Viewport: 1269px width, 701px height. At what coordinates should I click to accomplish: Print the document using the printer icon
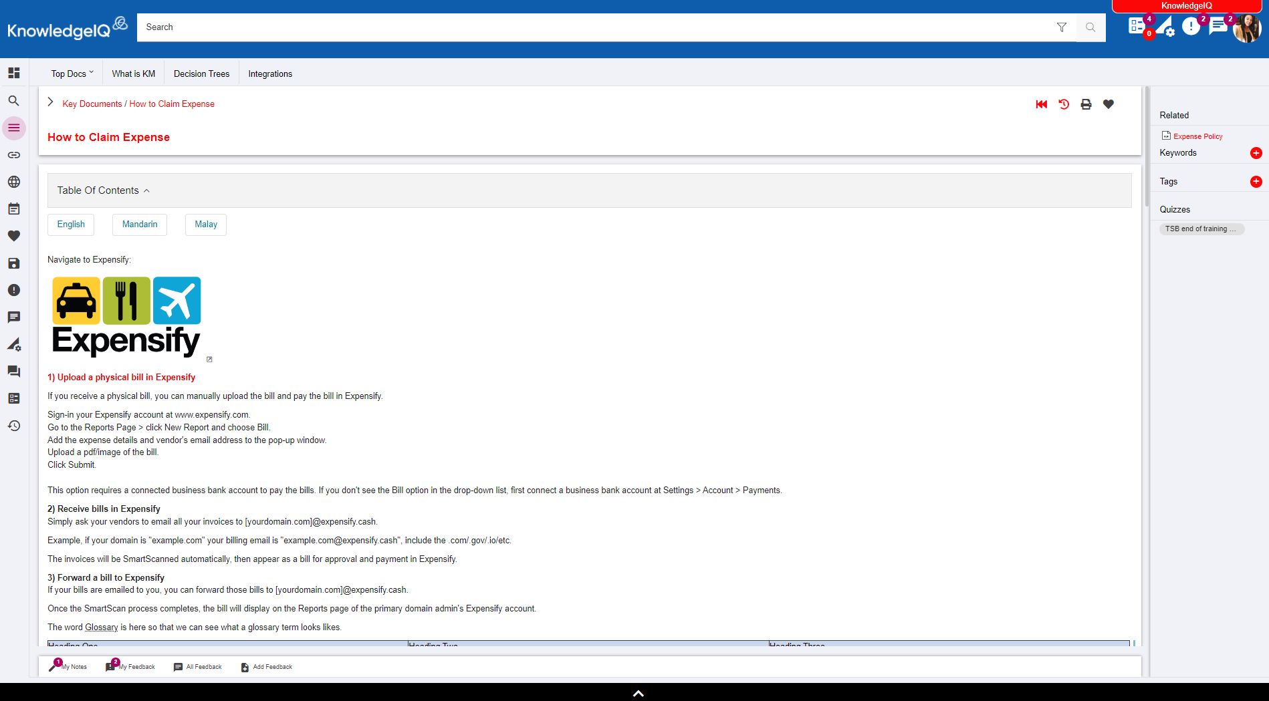click(x=1085, y=104)
